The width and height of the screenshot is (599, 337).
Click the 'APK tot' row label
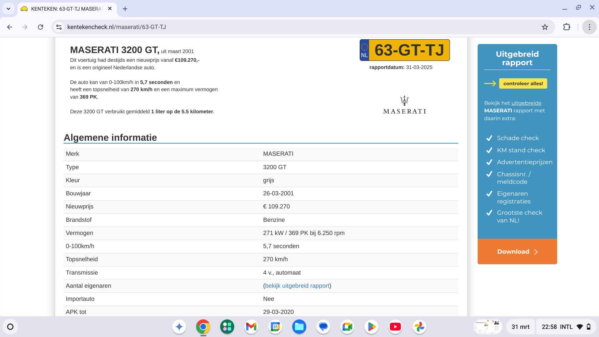click(x=76, y=312)
